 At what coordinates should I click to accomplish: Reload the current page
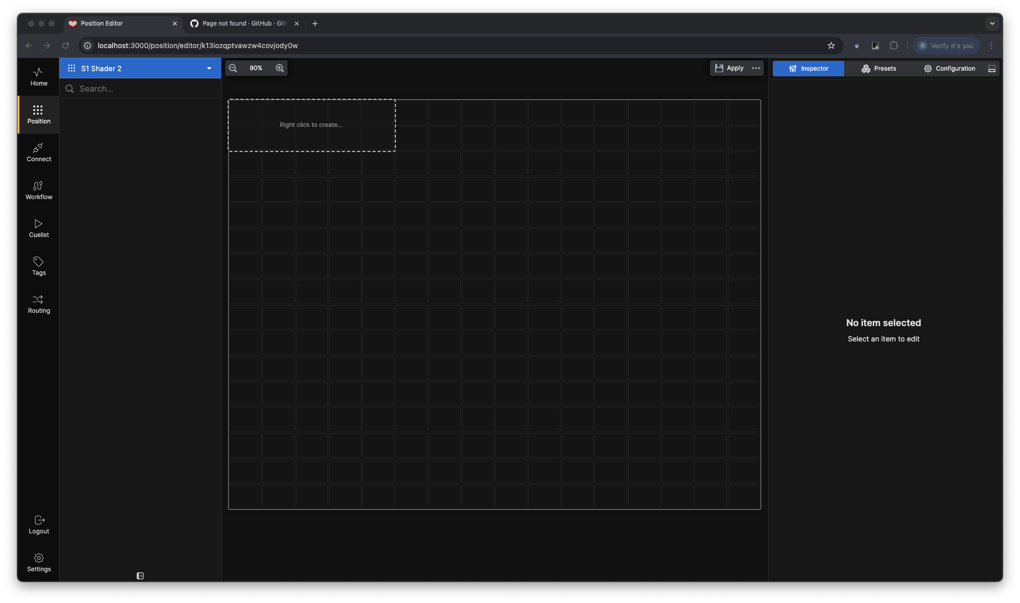[65, 46]
